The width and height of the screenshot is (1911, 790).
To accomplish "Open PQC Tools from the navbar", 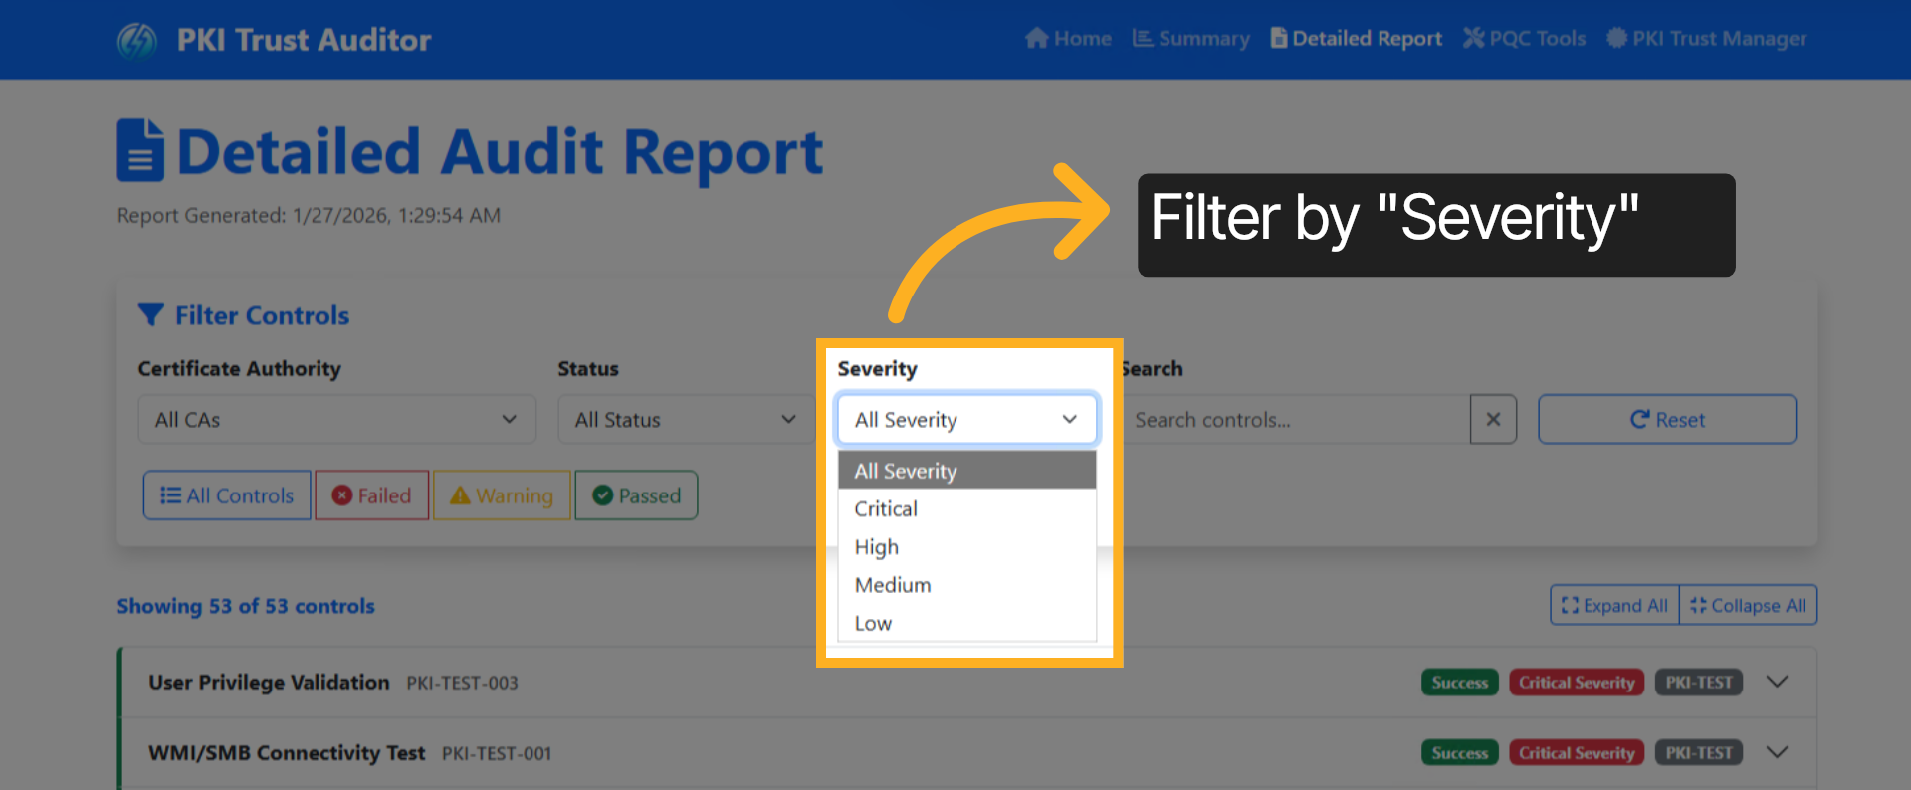I will [1525, 39].
